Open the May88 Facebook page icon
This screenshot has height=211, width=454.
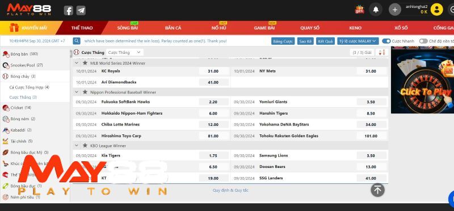coord(68,11)
